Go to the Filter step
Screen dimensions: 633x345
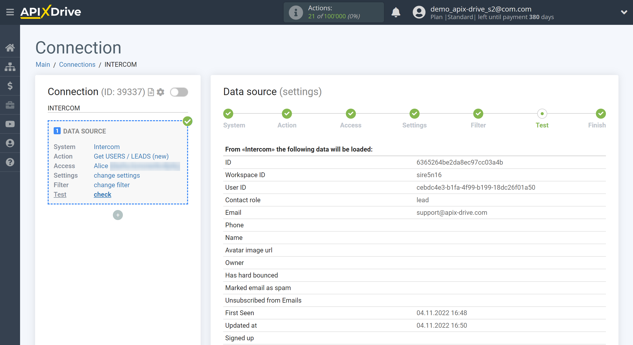click(x=478, y=114)
